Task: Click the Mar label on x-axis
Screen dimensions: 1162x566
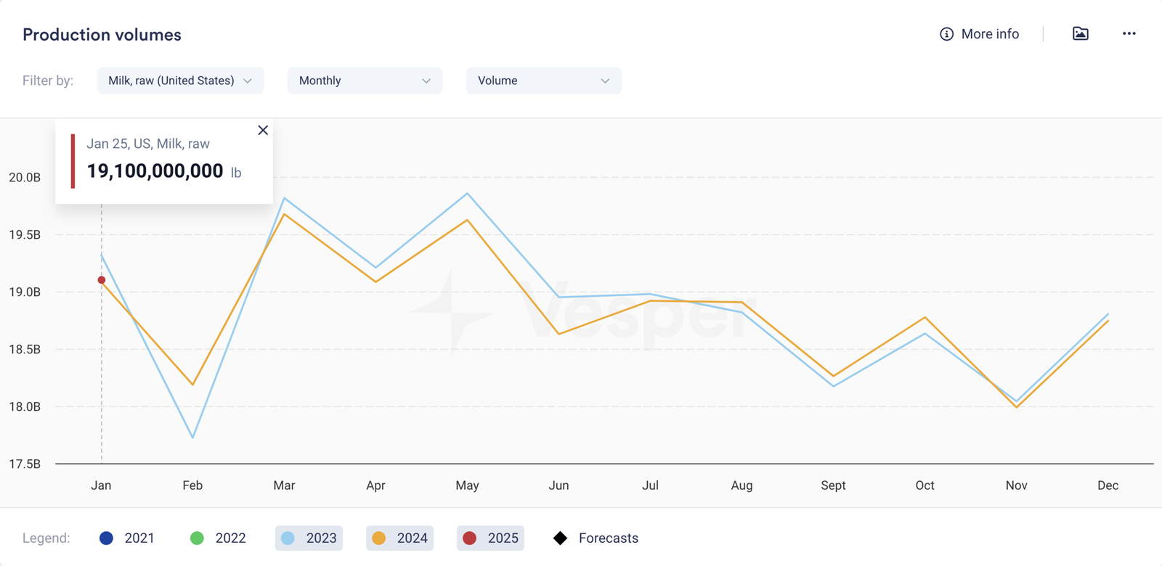Action: pyautogui.click(x=284, y=485)
